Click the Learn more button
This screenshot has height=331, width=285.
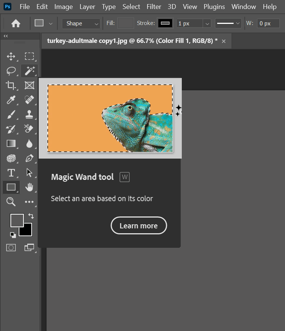(139, 225)
